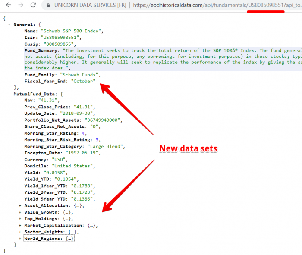The height and width of the screenshot is (255, 302).
Task: Select the eodhistoricaldata.com URL in address bar
Action: [217, 5]
